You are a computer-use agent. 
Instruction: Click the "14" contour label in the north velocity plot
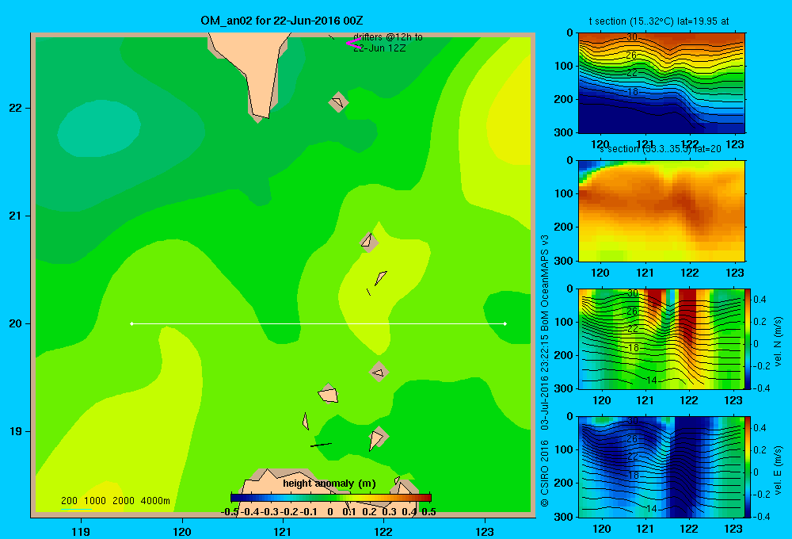pos(652,380)
